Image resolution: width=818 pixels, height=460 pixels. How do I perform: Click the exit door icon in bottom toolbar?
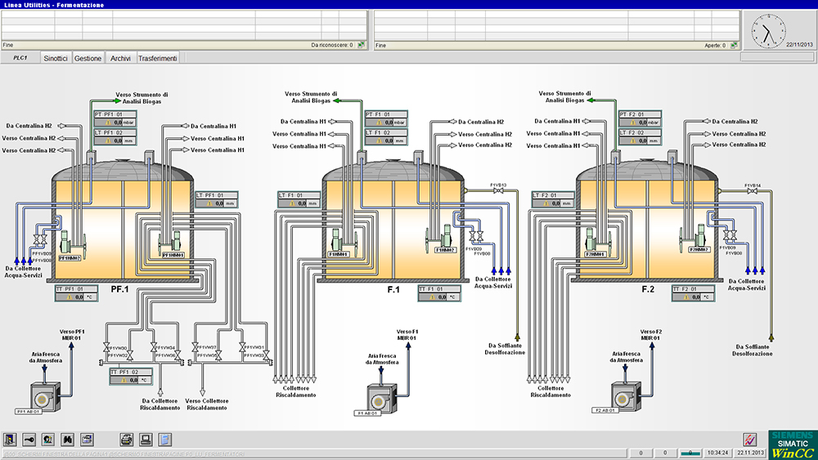click(x=10, y=439)
